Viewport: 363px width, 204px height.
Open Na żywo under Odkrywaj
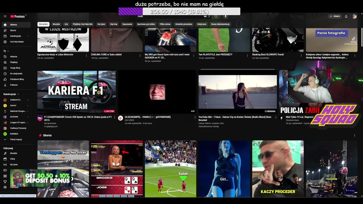[16, 165]
